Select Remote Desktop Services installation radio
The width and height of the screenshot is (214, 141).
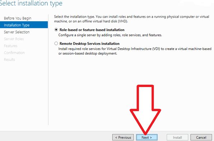[x=56, y=44]
